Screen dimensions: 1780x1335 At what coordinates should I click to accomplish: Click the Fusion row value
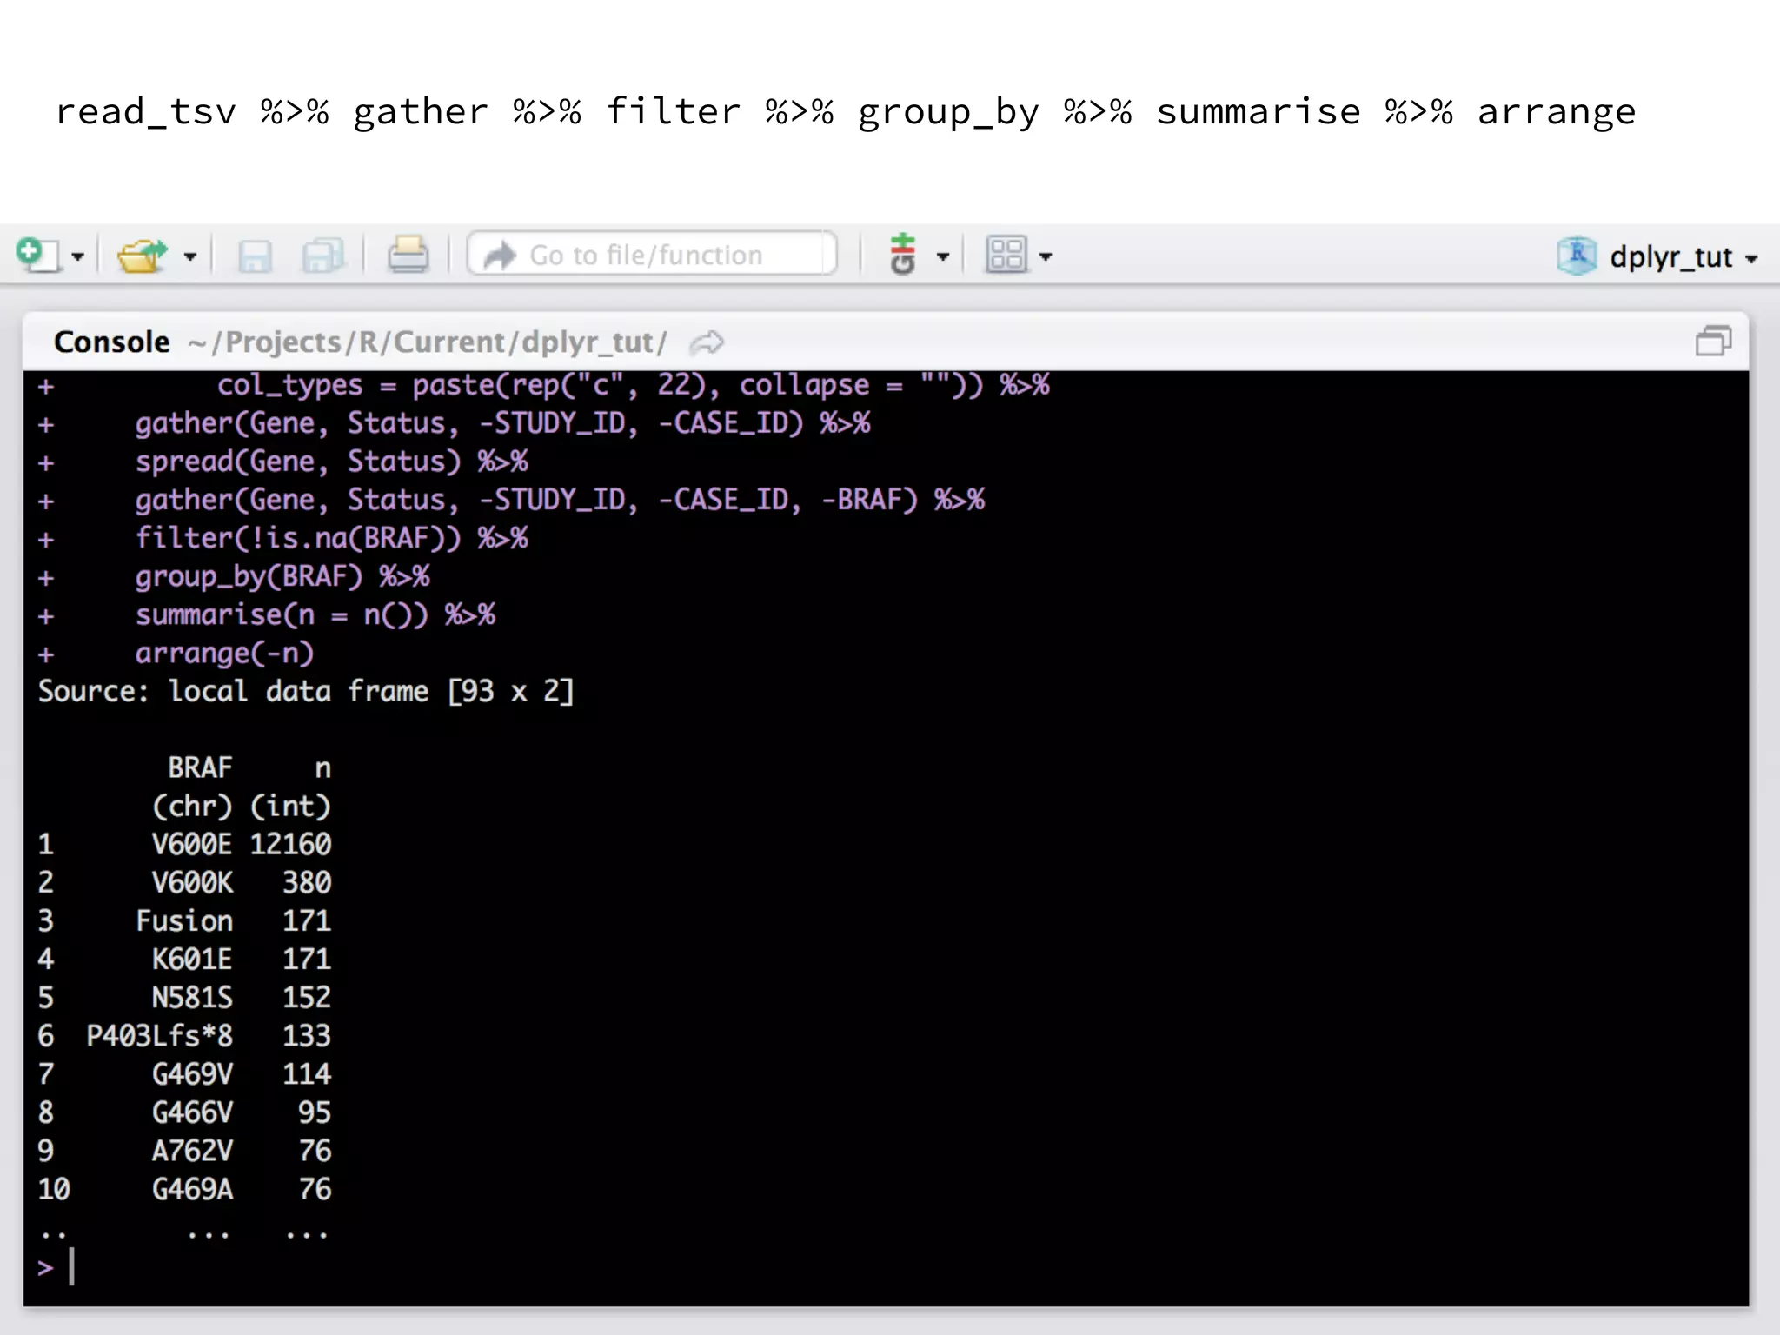tap(184, 920)
